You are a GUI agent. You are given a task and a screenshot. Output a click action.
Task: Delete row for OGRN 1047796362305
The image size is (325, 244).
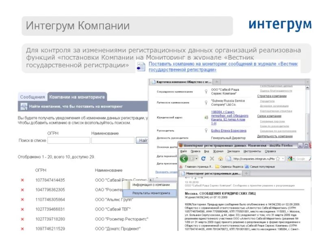[x=22, y=190]
